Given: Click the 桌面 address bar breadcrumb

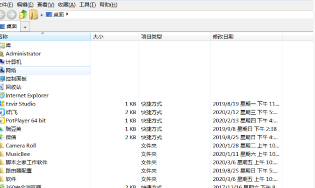Looking at the screenshot, I should coord(54,14).
